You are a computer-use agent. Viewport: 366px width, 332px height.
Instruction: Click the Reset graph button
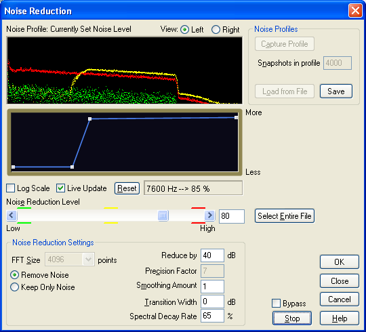click(x=127, y=188)
